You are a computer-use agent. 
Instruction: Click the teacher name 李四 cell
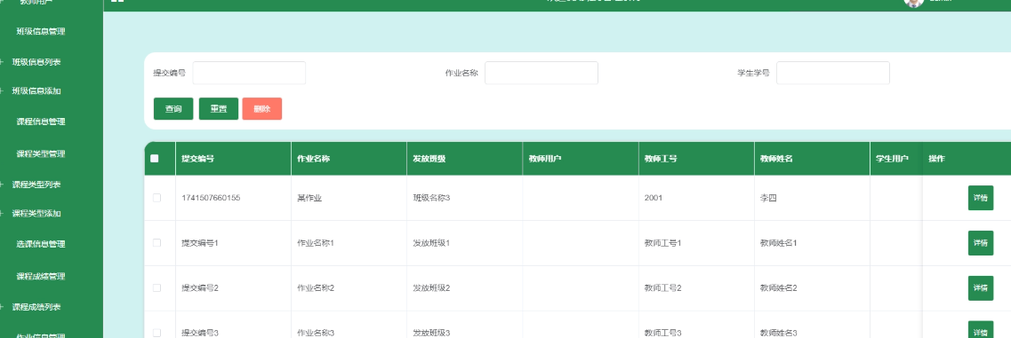pyautogui.click(x=768, y=198)
